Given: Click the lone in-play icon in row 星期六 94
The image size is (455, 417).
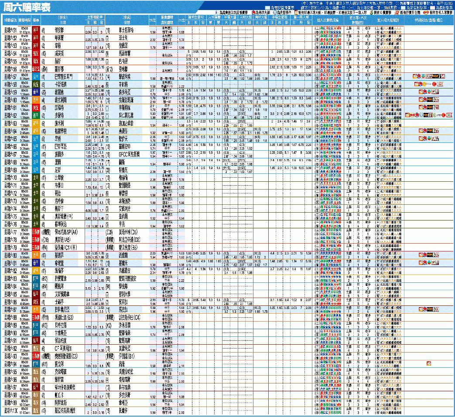Looking at the screenshot, I should click(x=428, y=364).
